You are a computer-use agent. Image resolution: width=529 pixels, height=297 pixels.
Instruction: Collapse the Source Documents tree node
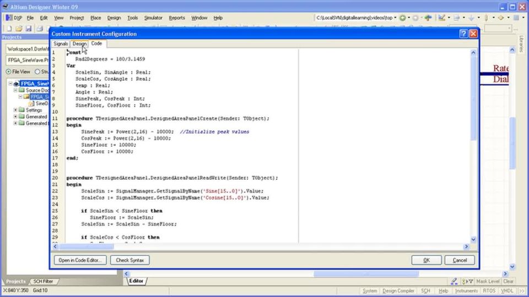click(15, 90)
